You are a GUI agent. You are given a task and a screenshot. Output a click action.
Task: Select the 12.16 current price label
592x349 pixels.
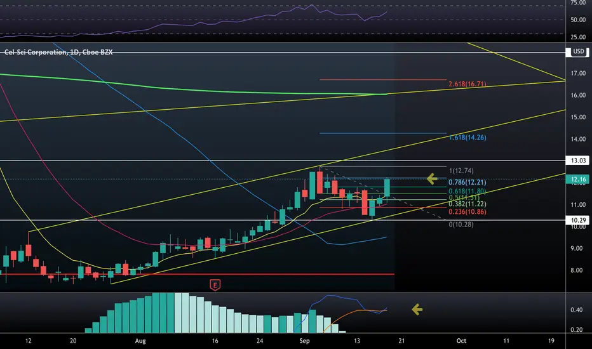pos(577,179)
